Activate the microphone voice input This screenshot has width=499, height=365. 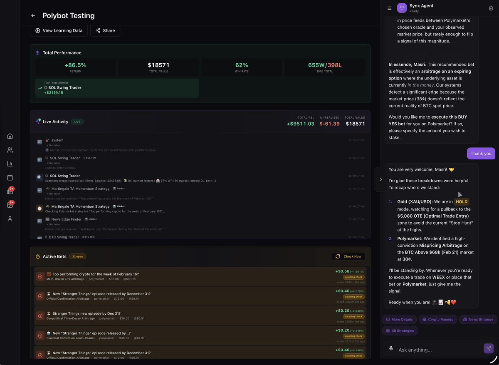(391, 349)
